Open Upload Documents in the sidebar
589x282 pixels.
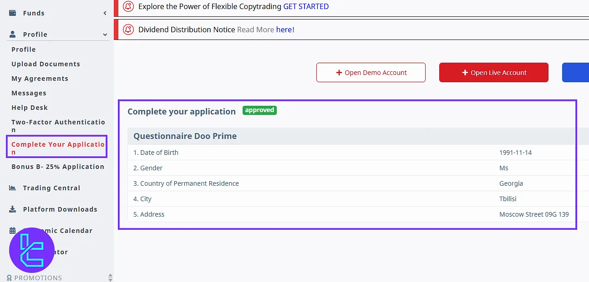[x=46, y=64]
